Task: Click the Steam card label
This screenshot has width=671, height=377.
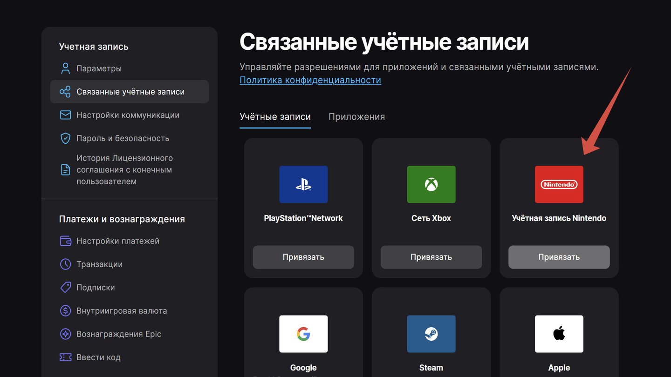Action: pyautogui.click(x=431, y=368)
